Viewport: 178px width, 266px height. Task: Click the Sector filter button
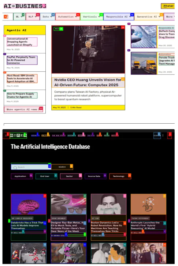(x=71, y=176)
